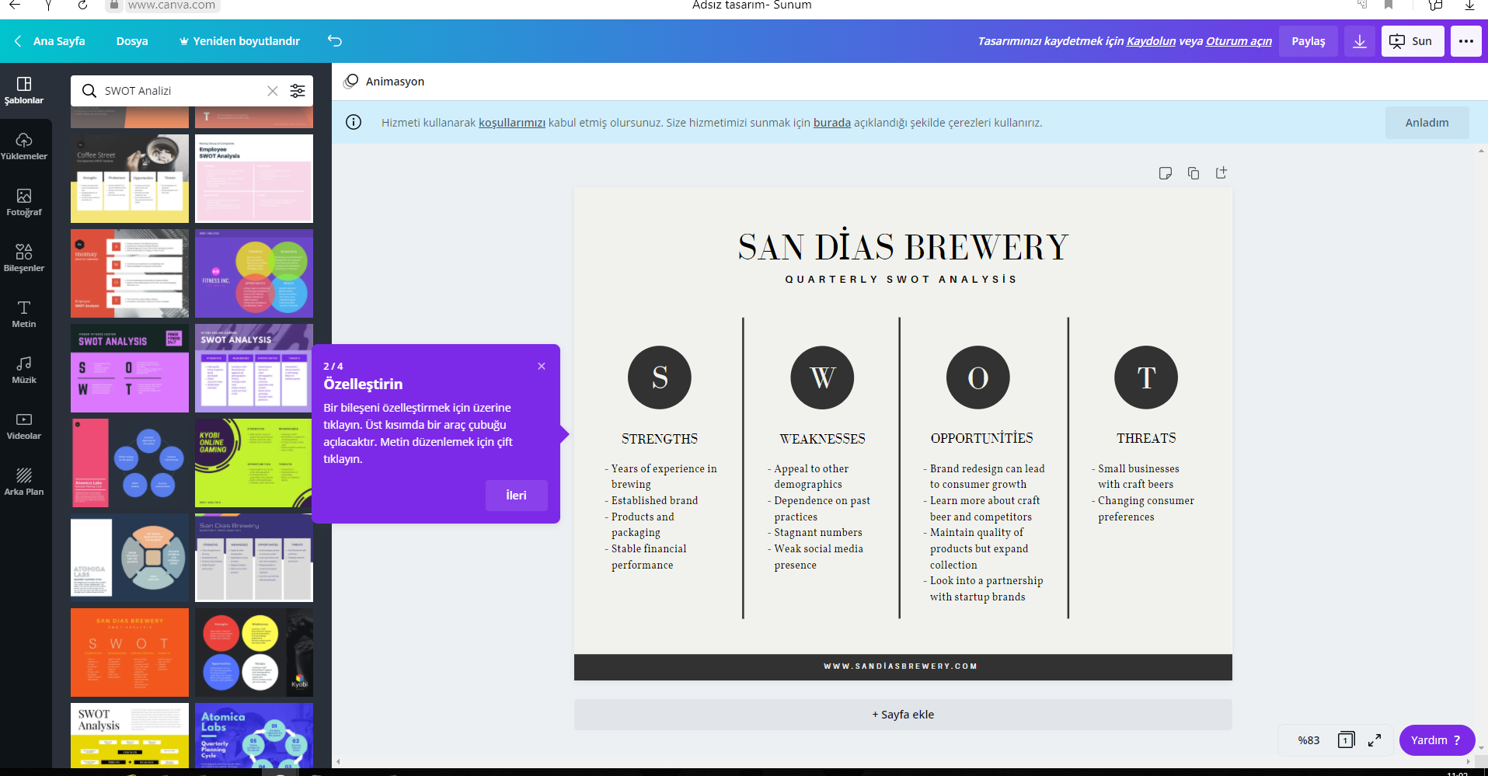Open the three-dots more options menu
Image resolution: width=1488 pixels, height=776 pixels.
pos(1466,41)
